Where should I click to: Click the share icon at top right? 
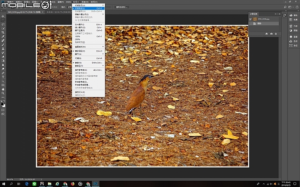297,7
